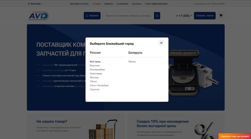251x139 pixels.
Task: Click in the product search field
Action: (x=128, y=16)
